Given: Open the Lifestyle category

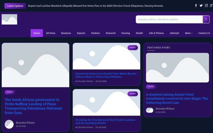Looking at the screenshot, I should (x=174, y=33).
